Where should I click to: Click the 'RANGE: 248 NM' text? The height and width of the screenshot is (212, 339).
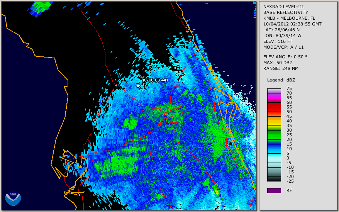tap(281, 69)
